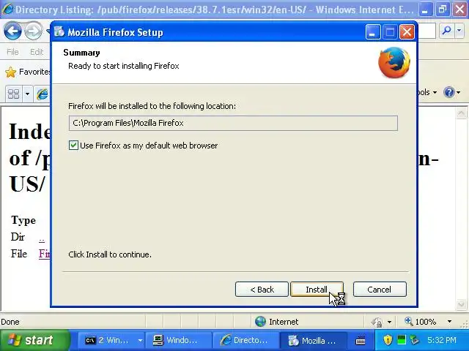469x351 pixels.
Task: Expand the Quick Tabs dropdown arrow
Action: [27, 94]
